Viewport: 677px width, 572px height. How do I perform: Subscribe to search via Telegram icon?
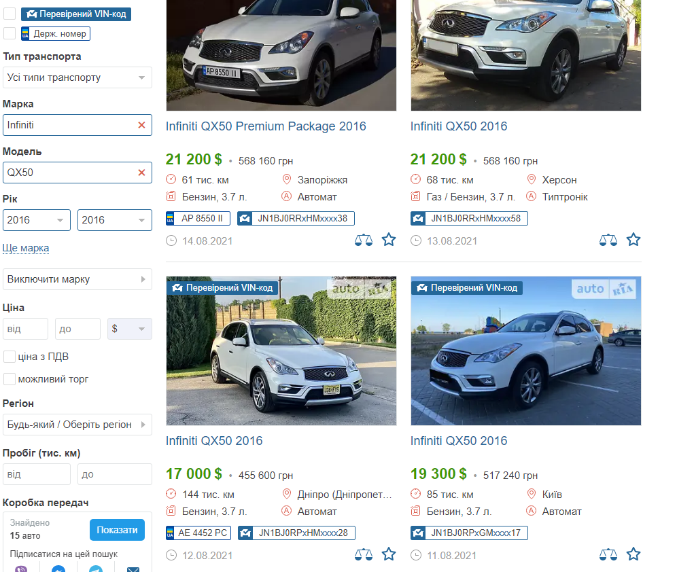click(x=96, y=569)
